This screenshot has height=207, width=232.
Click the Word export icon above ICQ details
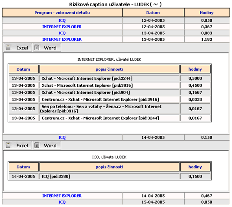pyautogui.click(x=36, y=145)
